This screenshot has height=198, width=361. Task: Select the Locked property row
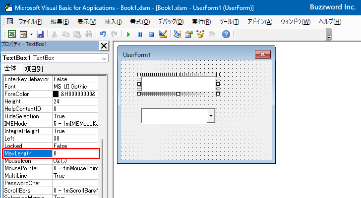point(51,146)
